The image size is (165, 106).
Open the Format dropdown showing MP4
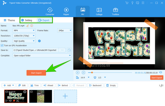tap(24, 31)
